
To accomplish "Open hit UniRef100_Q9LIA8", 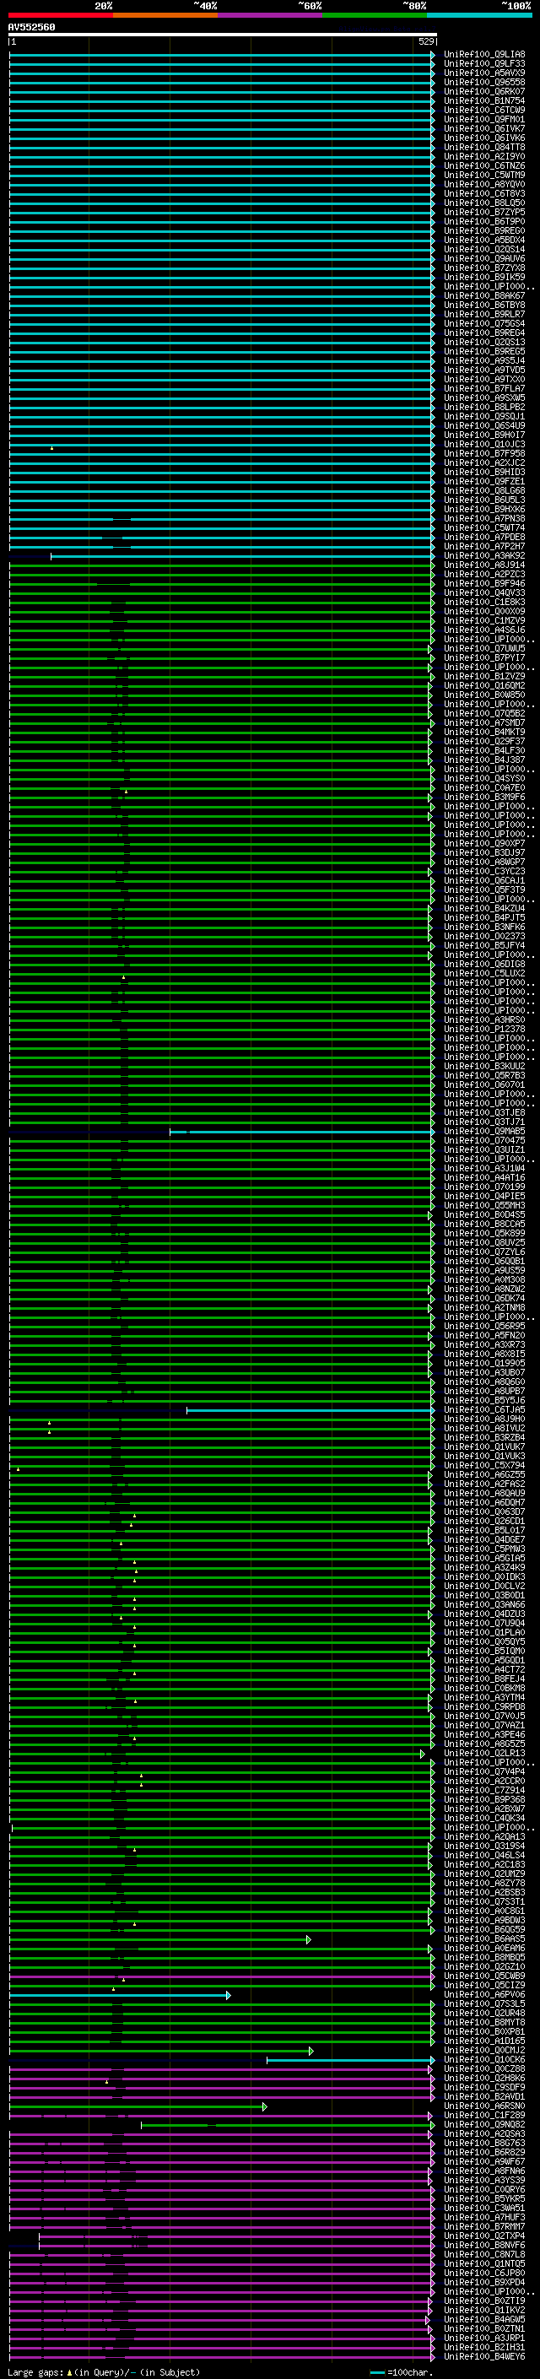I will point(484,55).
